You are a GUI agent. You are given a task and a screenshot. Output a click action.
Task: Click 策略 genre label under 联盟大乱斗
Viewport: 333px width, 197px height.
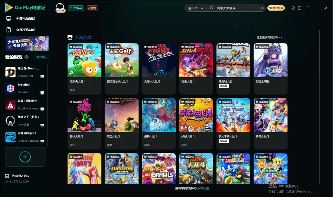(110, 145)
